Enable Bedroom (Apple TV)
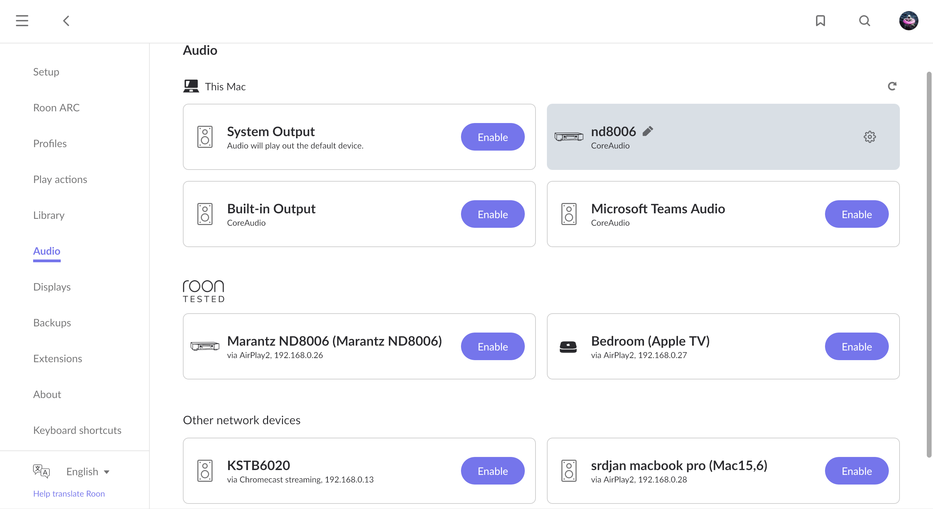This screenshot has width=933, height=509. 857,346
